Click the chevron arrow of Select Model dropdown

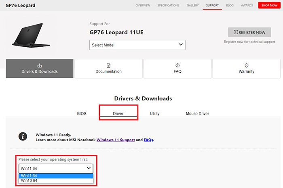point(181,44)
